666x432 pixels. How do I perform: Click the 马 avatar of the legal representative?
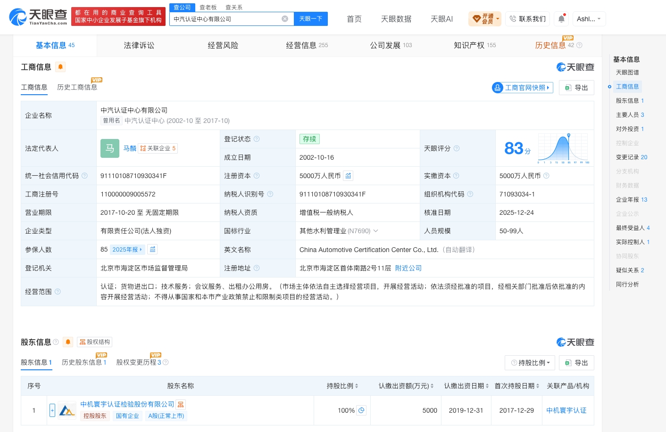click(110, 148)
